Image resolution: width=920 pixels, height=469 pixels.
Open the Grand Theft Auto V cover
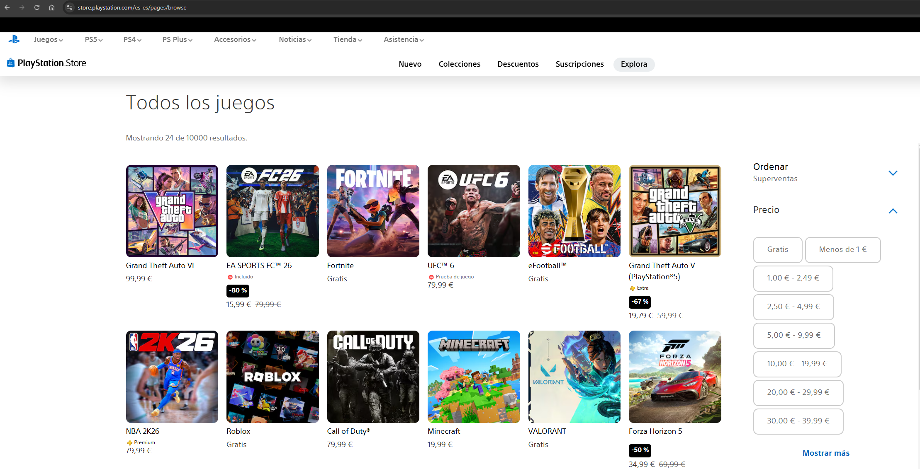(x=675, y=211)
